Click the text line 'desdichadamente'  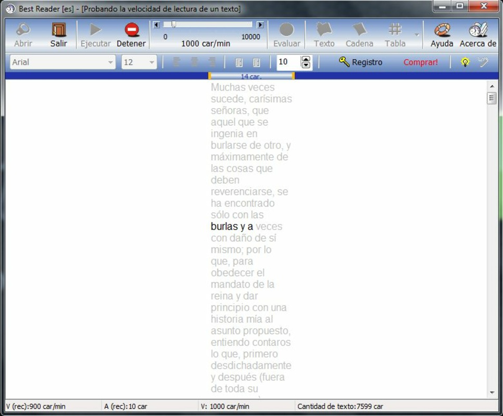point(251,366)
